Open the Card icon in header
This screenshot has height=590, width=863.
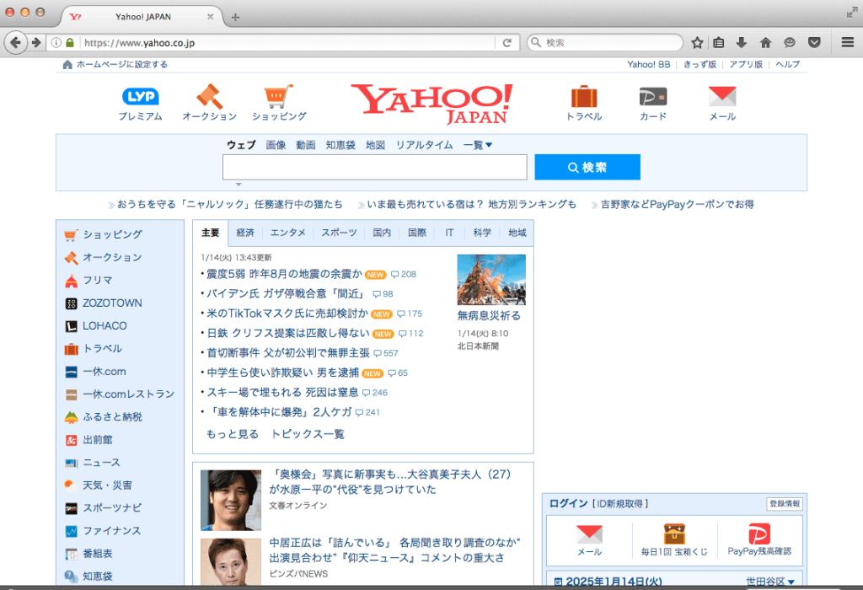[x=653, y=97]
